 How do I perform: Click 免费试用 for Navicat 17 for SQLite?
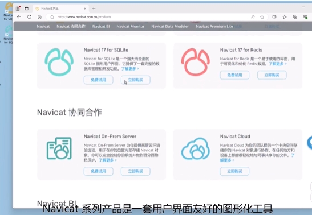point(98,80)
